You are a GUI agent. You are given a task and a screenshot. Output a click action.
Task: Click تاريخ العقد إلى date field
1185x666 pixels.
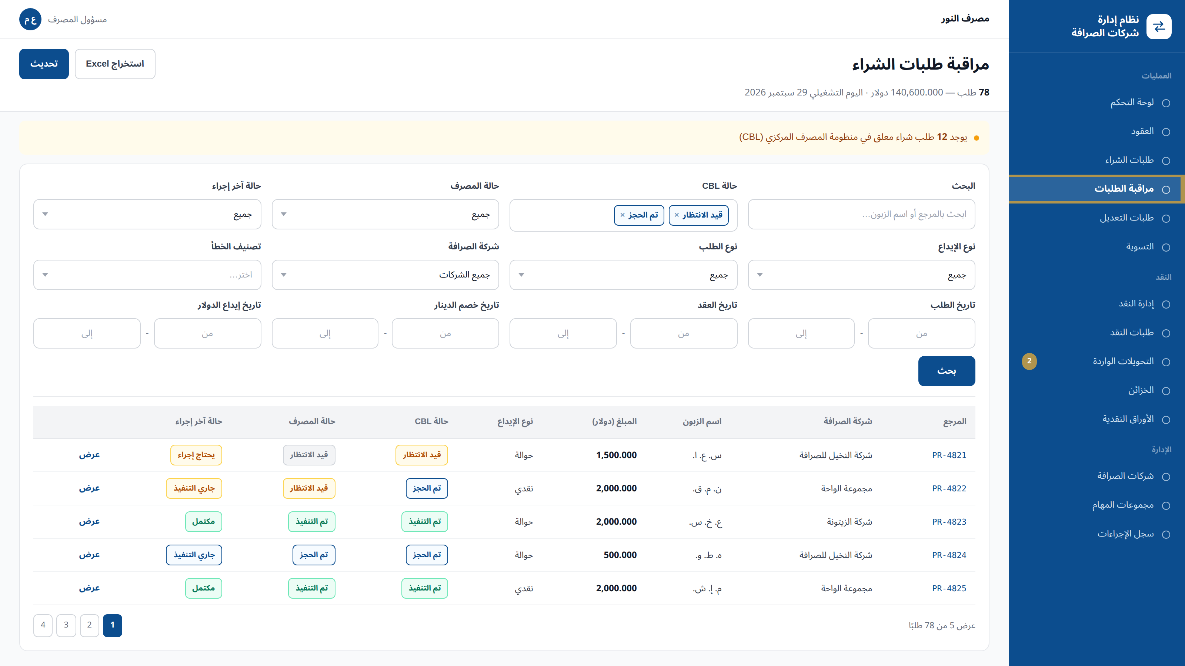(x=563, y=333)
